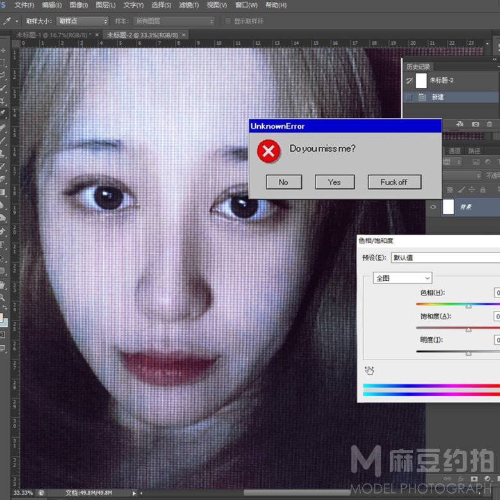The image size is (500, 500).
Task: Select the Gradient tool in the toolbox
Action: [3, 192]
